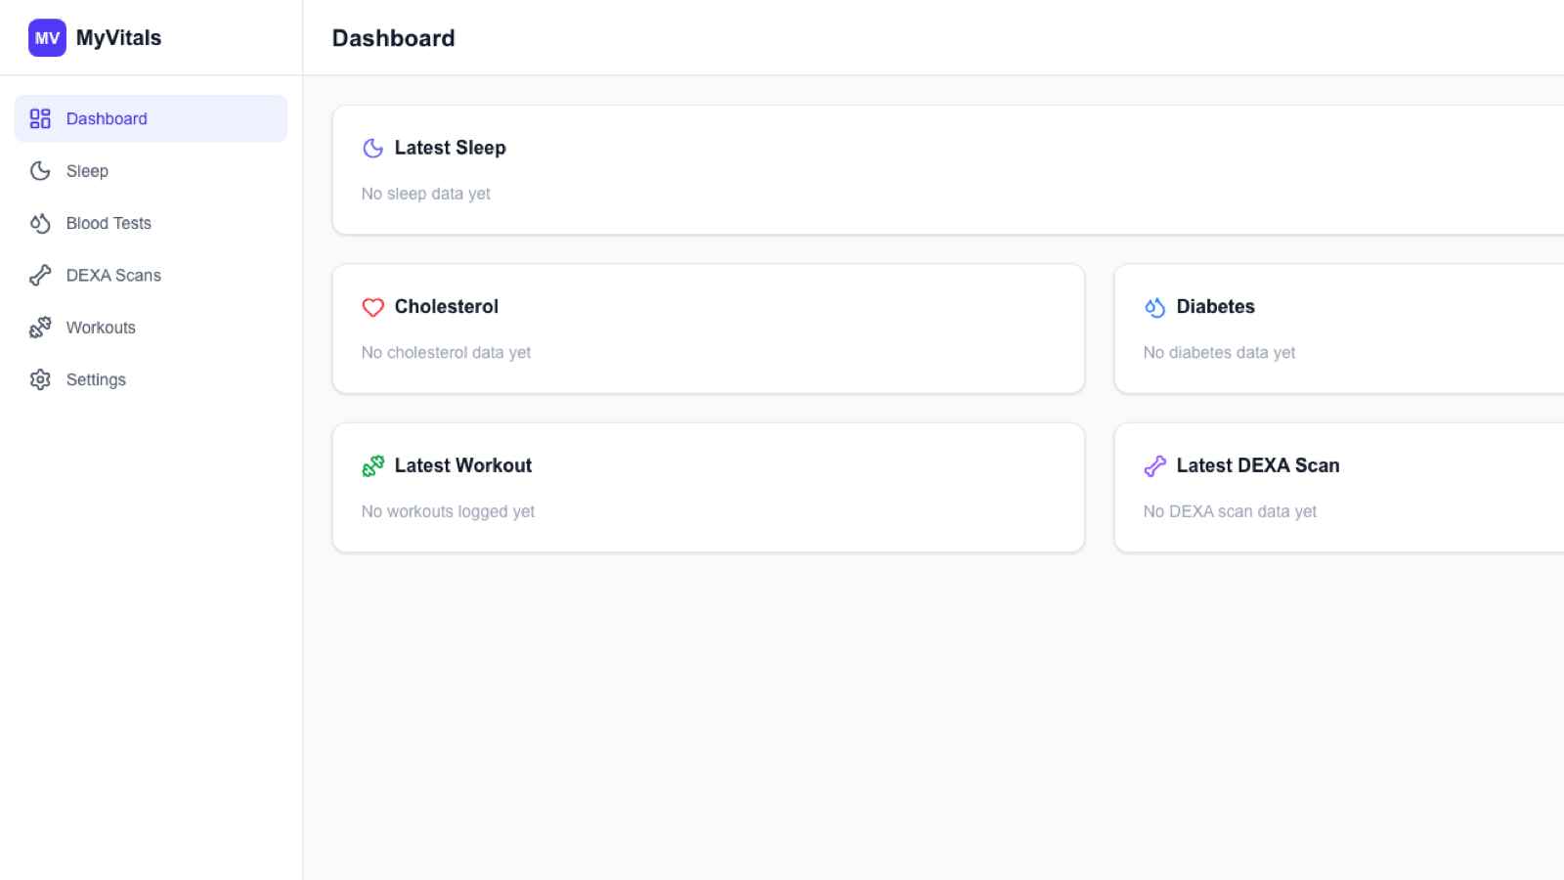This screenshot has width=1564, height=880.
Task: Click the green dumbbell icon on Latest Workout
Action: coord(373,465)
